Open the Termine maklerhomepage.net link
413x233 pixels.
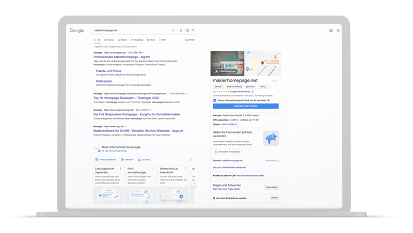pyautogui.click(x=232, y=160)
